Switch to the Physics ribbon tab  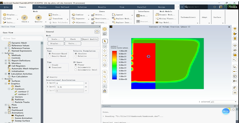pyautogui.click(x=42, y=7)
